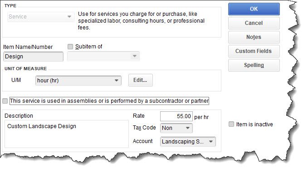Check the subcontractor or partner service checkbox
308x172 pixels.
click(x=5, y=101)
